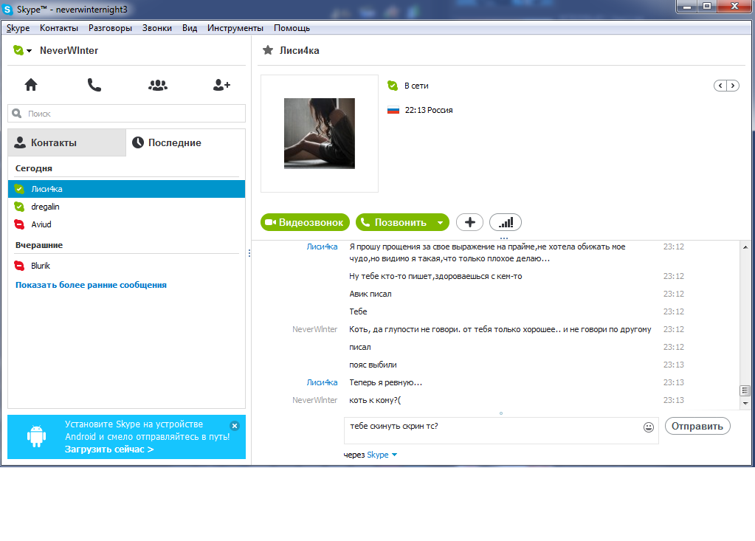The image size is (755, 541).
Task: Open the 'через Skype' dropdown
Action: pyautogui.click(x=382, y=455)
